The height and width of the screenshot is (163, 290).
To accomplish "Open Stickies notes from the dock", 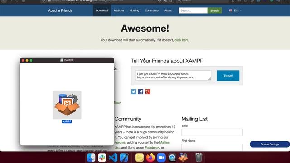I will (140, 158).
